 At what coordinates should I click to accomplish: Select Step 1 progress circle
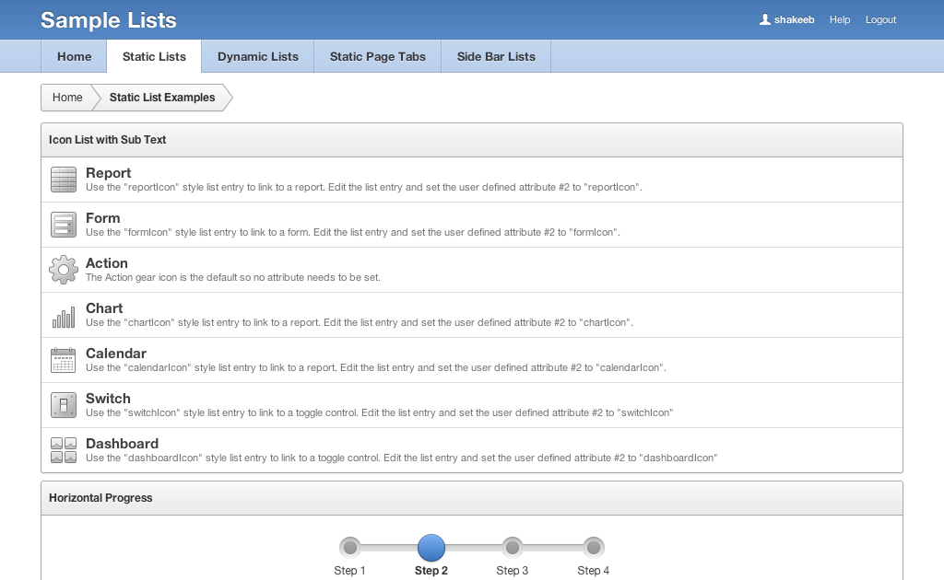(x=350, y=548)
